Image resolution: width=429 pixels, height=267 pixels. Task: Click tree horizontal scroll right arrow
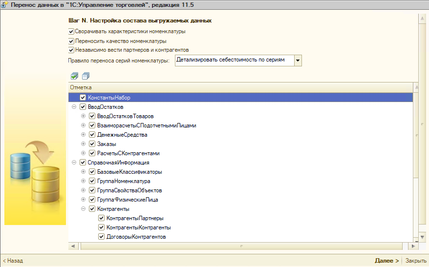413,246
